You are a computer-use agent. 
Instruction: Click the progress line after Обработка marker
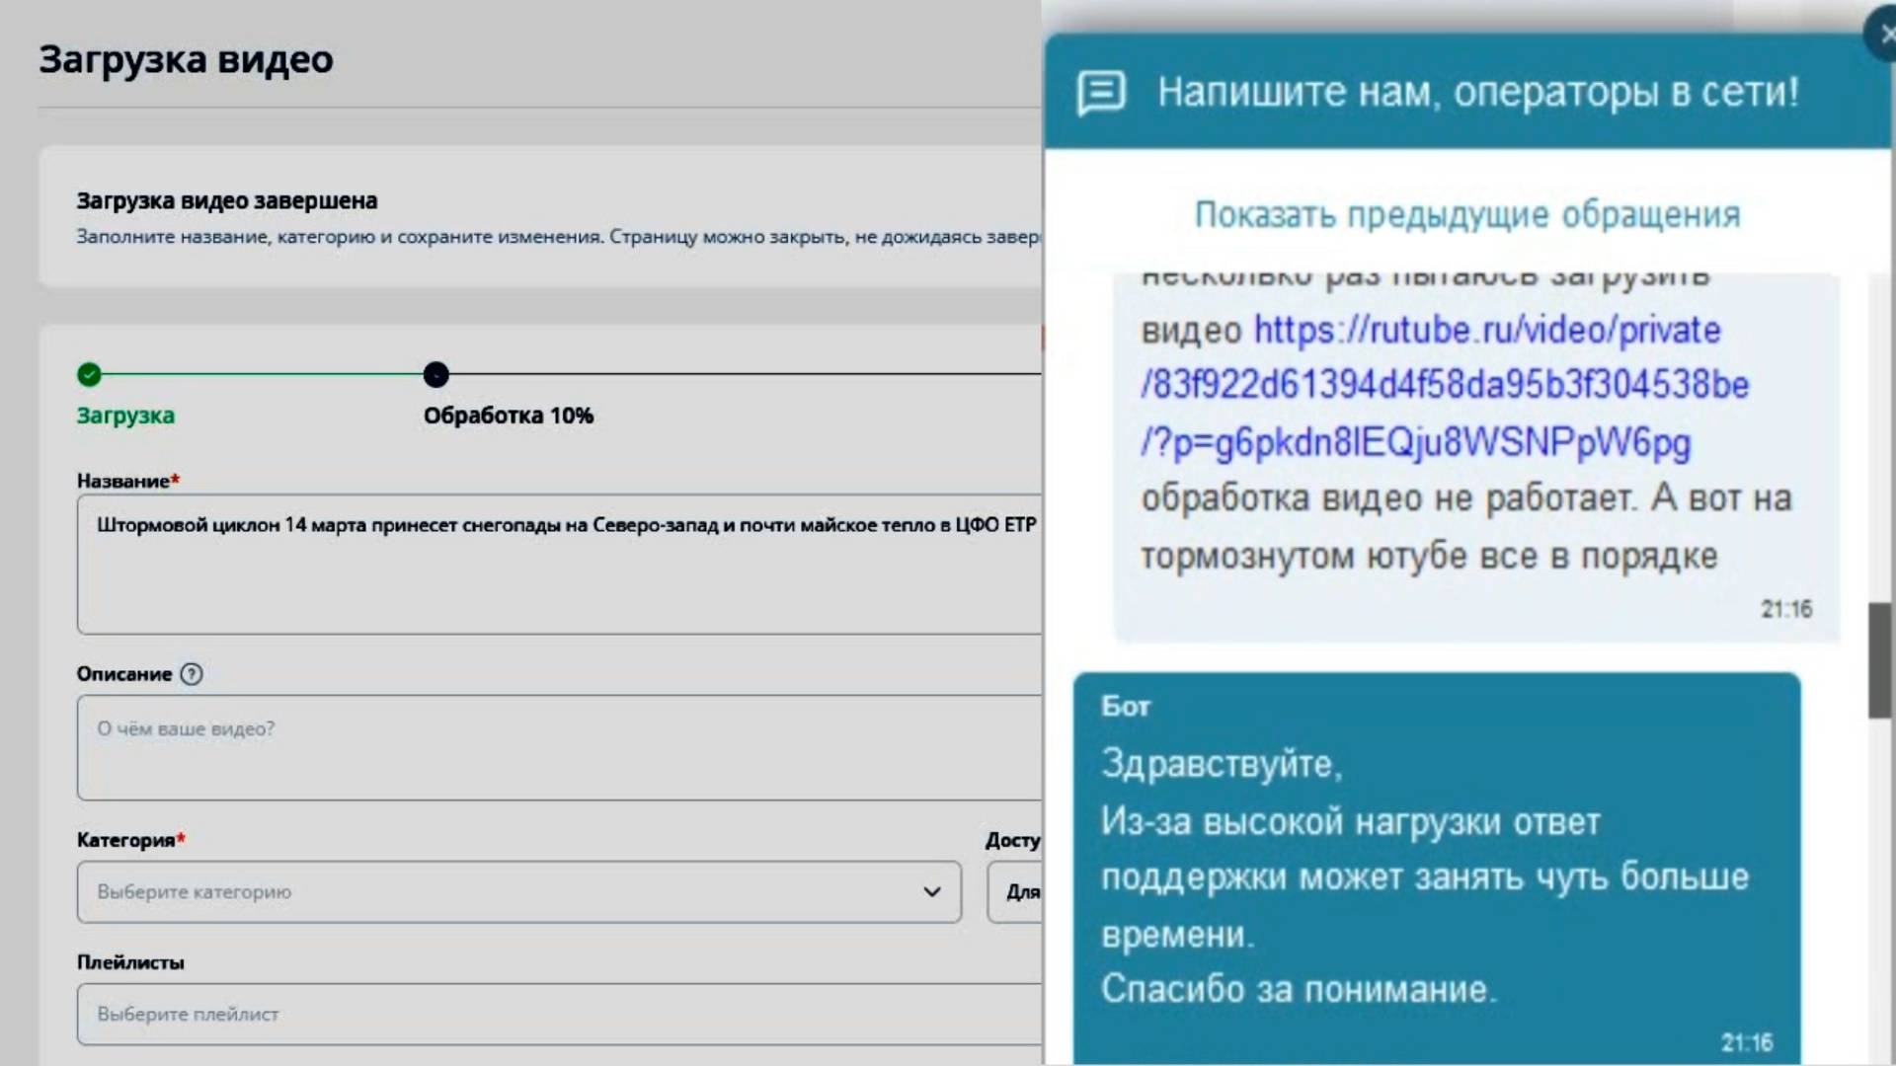(741, 375)
